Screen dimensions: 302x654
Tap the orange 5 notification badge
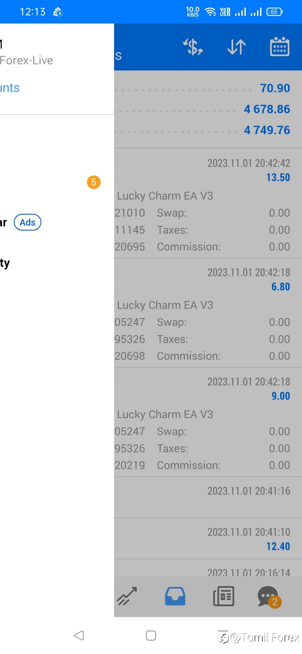coord(94,182)
